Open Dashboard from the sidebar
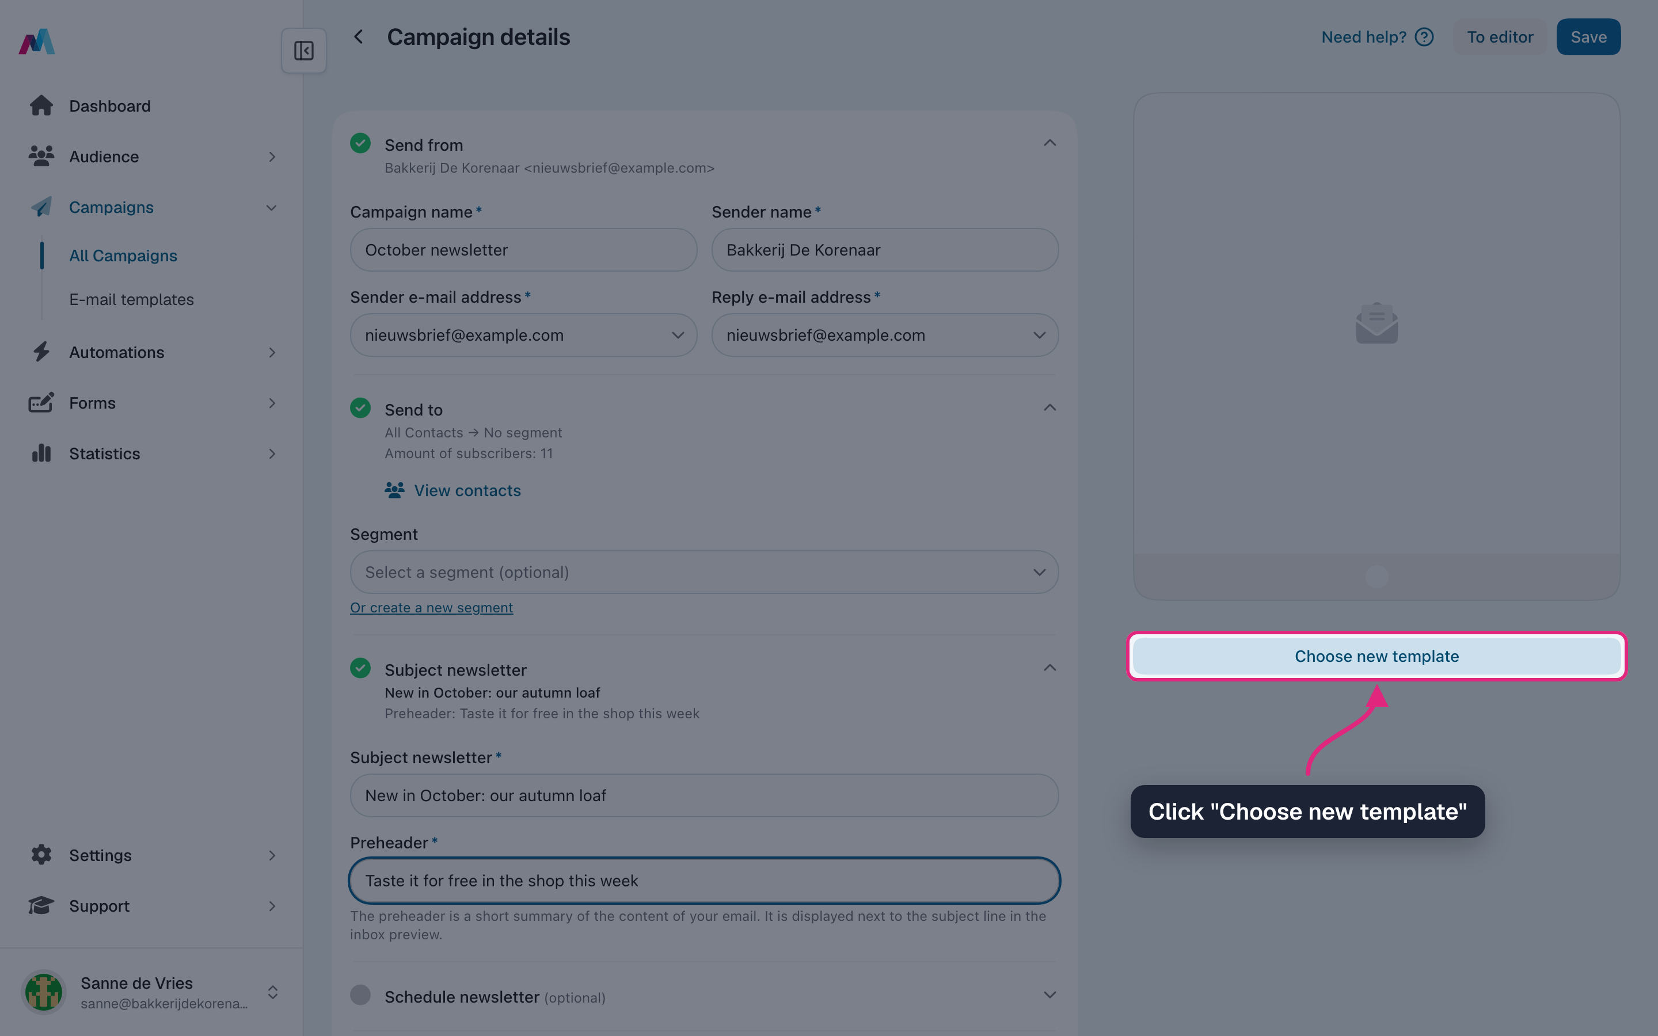Screen dimensions: 1658x1036 coord(109,106)
